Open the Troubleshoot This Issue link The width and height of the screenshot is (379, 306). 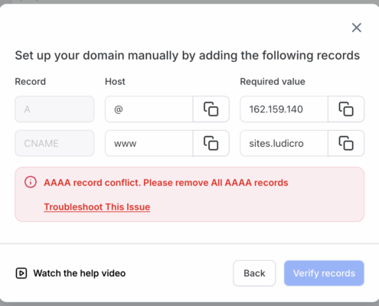97,207
